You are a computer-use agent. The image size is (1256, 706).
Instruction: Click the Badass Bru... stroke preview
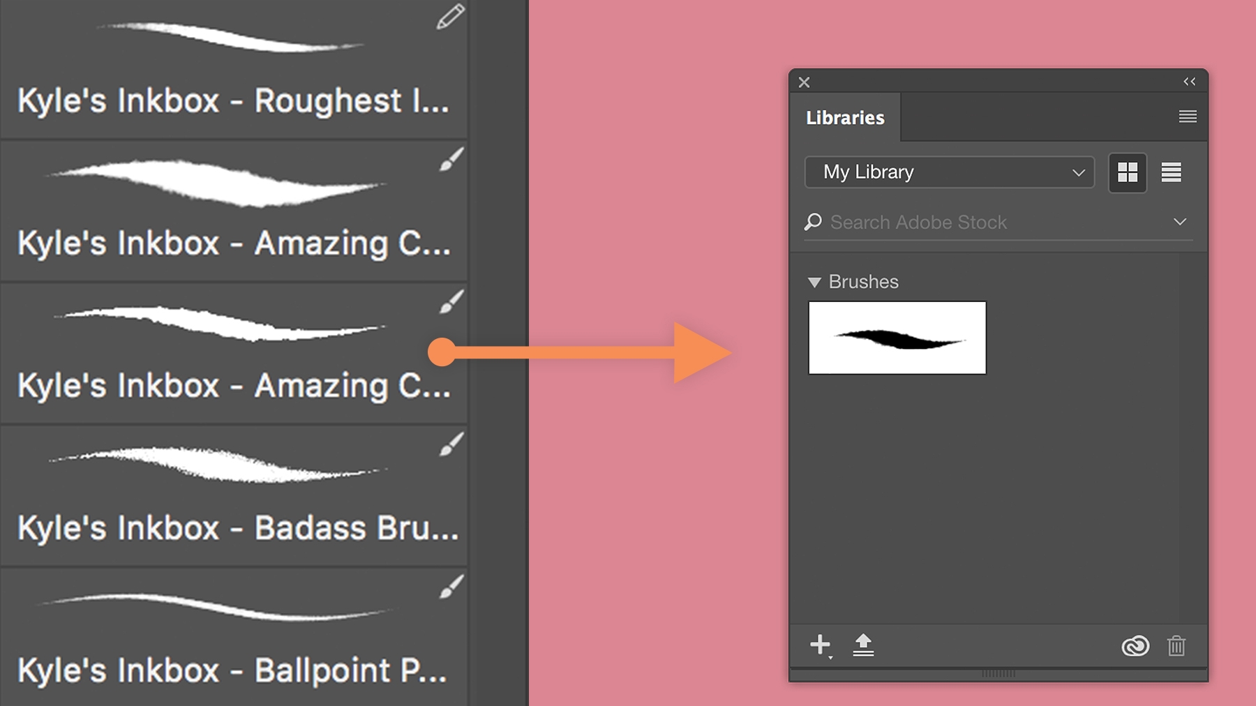coord(218,464)
